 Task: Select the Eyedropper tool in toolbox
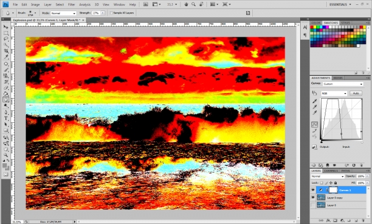tap(6, 57)
